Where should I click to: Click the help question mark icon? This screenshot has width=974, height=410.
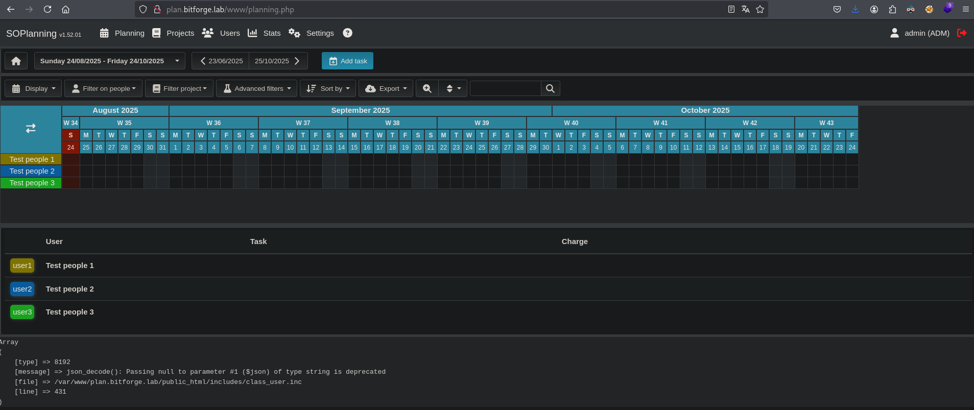pyautogui.click(x=347, y=33)
